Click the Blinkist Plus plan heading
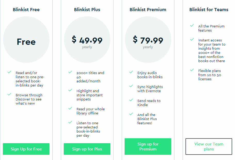The width and height of the screenshot is (235, 160). (x=87, y=10)
